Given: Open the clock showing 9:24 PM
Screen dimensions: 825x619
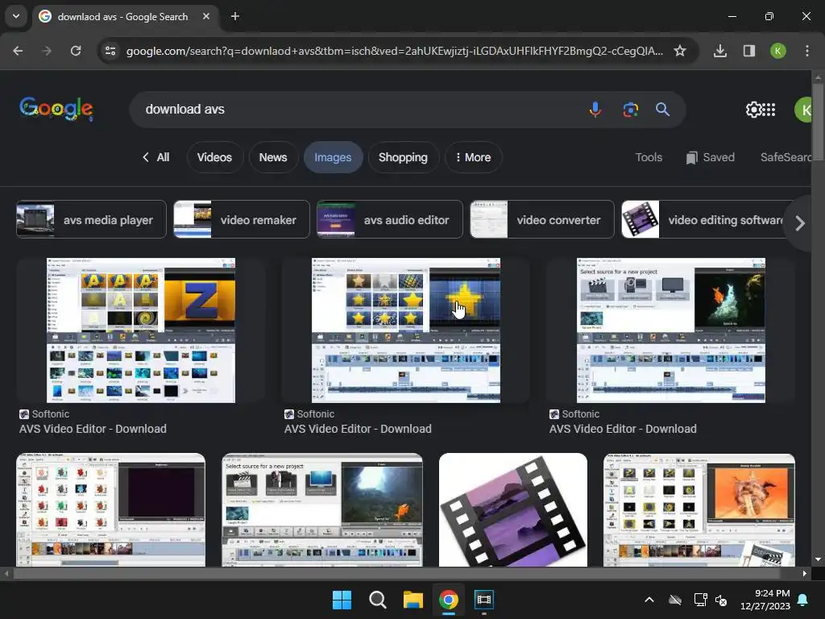Looking at the screenshot, I should click(765, 600).
